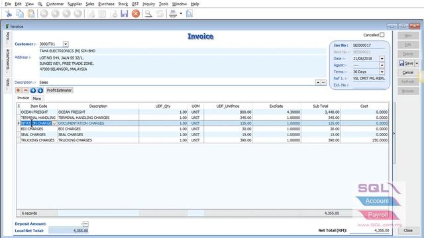Click the Copy toolbar icon
Viewport: 424px width, 238px height.
click(20, 13)
